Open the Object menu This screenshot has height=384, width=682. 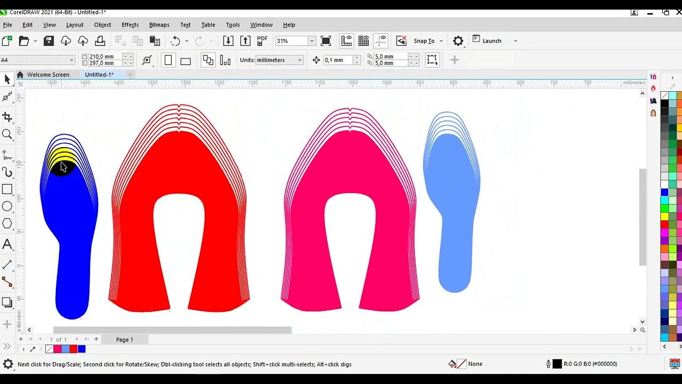[102, 25]
